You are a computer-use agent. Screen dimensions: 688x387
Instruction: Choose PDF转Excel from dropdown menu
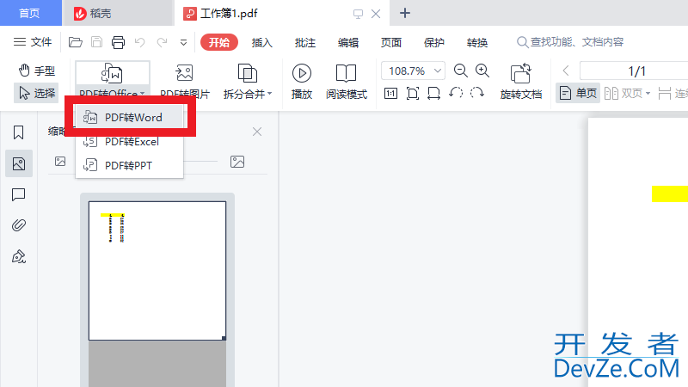tap(130, 142)
